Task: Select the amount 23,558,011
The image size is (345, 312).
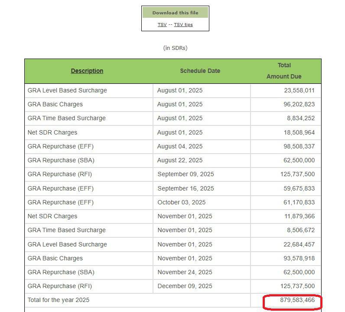Action: pos(299,90)
